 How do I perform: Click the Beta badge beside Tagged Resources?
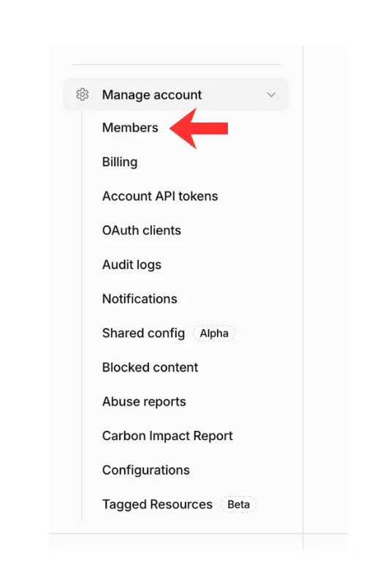coord(238,505)
